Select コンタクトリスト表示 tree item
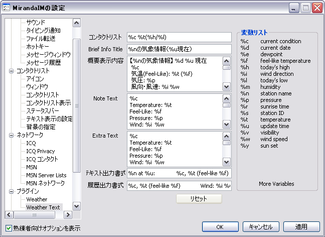Screen dimensions: 325x237 coord(49,103)
